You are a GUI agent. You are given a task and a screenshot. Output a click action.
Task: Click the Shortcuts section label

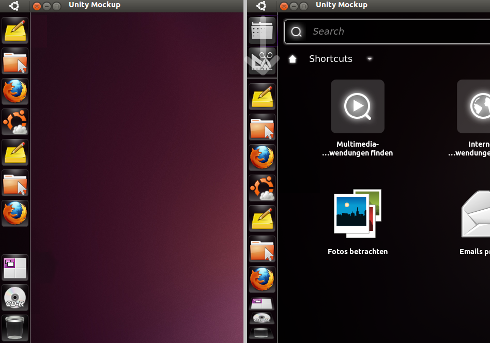pos(330,59)
